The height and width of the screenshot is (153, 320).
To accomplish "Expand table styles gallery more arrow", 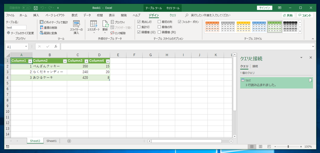I will tap(300, 31).
